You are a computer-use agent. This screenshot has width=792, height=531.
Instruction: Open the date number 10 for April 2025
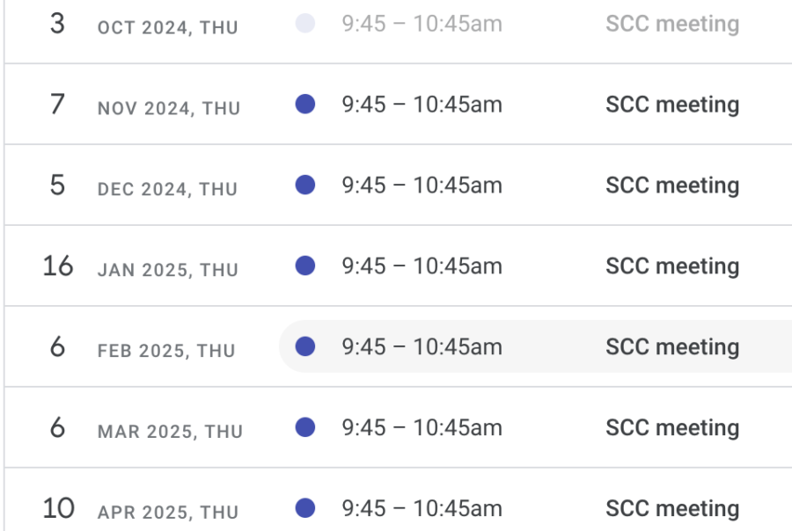click(x=58, y=508)
